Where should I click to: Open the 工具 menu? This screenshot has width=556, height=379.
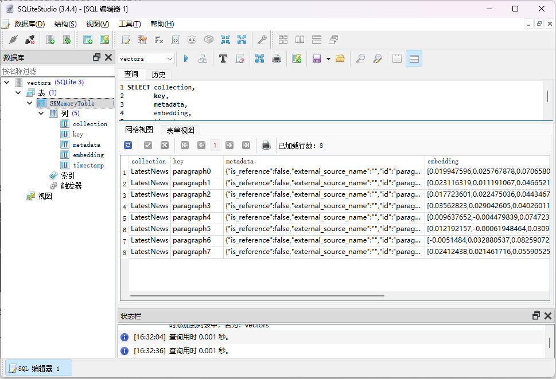tap(129, 24)
